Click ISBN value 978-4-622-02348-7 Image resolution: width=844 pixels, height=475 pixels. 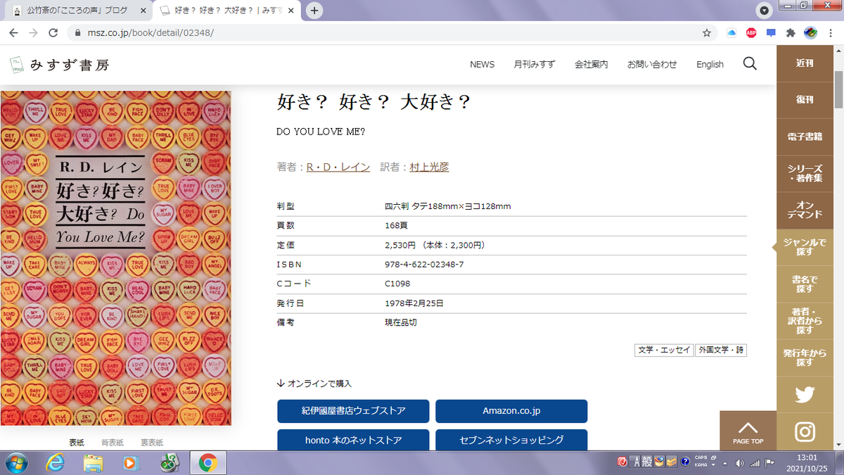[424, 264]
